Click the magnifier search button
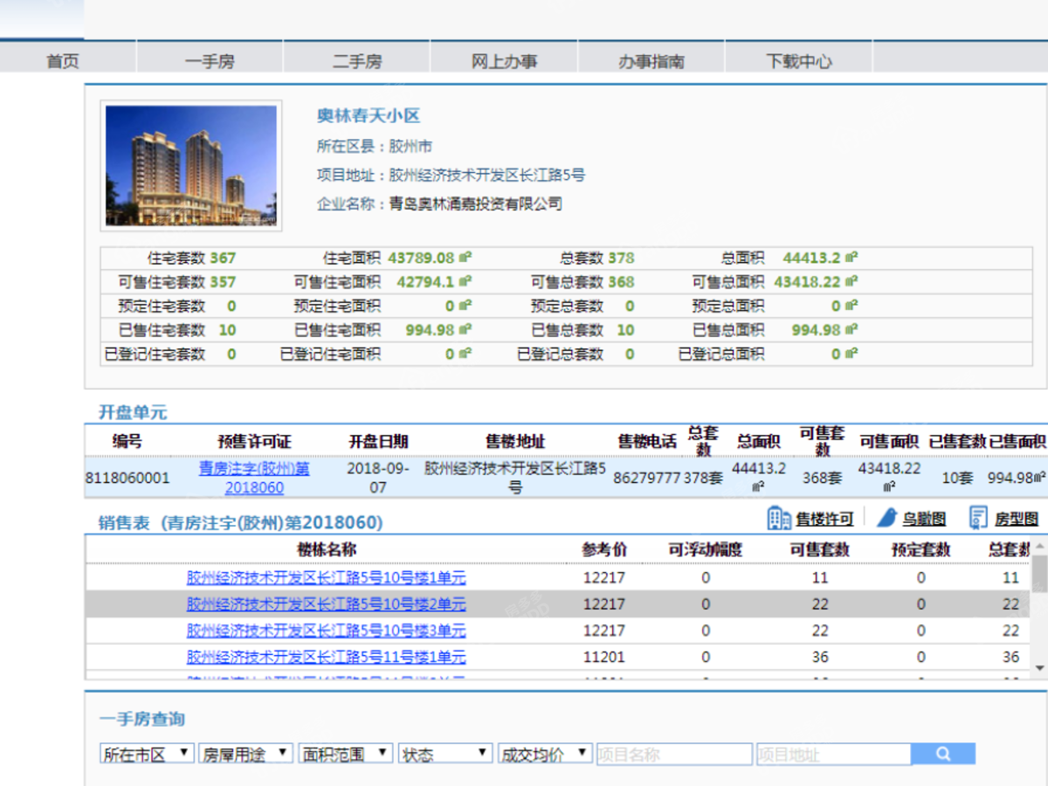 [943, 754]
